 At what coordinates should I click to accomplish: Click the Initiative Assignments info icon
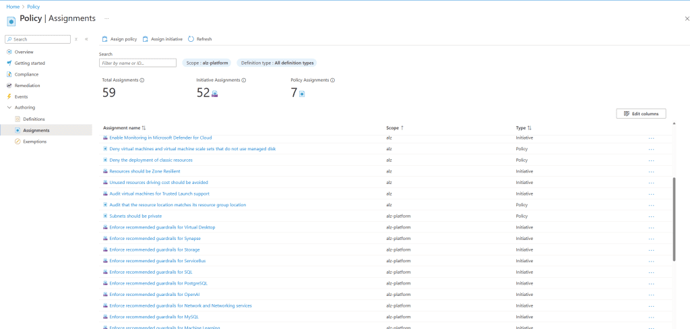243,80
